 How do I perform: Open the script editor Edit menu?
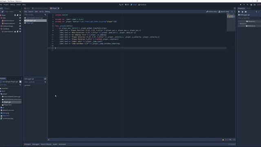(x=36, y=11)
